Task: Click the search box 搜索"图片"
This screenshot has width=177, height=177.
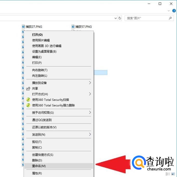Action: [x=149, y=18]
